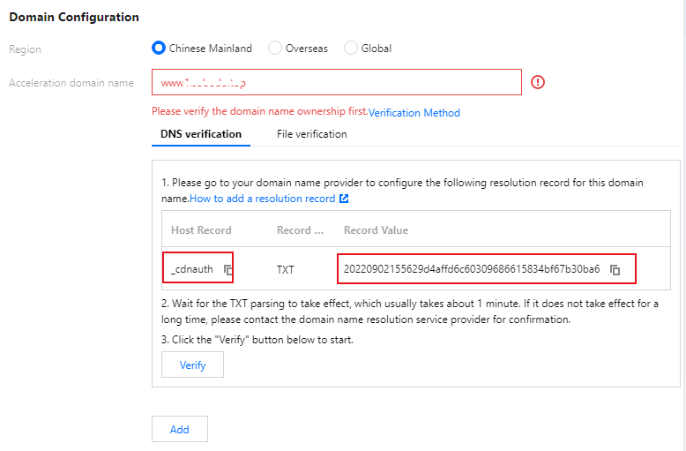686x451 pixels.
Task: Select the Overseas region option
Action: coord(275,49)
